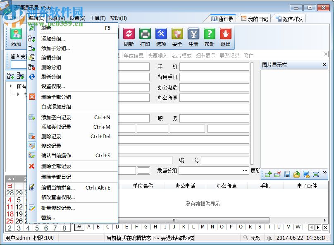Click the add-picture icon in image panel
This screenshot has height=245, width=334.
click(268, 174)
